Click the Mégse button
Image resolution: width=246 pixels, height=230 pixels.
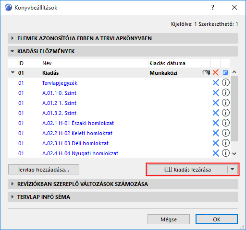point(169,219)
